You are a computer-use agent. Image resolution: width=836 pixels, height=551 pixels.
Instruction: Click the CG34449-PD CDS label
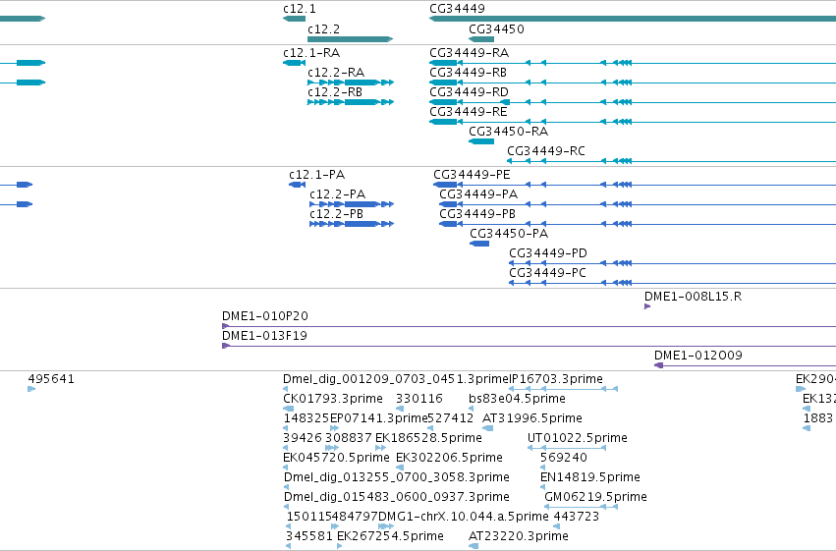click(548, 253)
